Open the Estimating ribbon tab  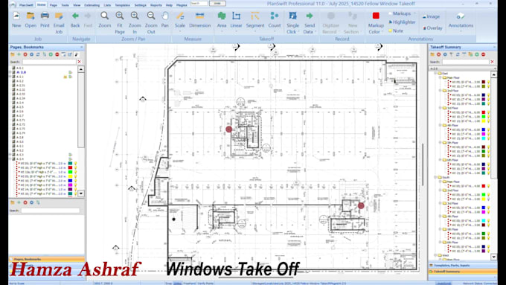(x=92, y=5)
